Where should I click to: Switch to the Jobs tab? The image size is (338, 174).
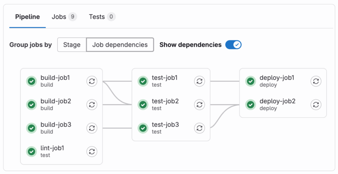(64, 17)
